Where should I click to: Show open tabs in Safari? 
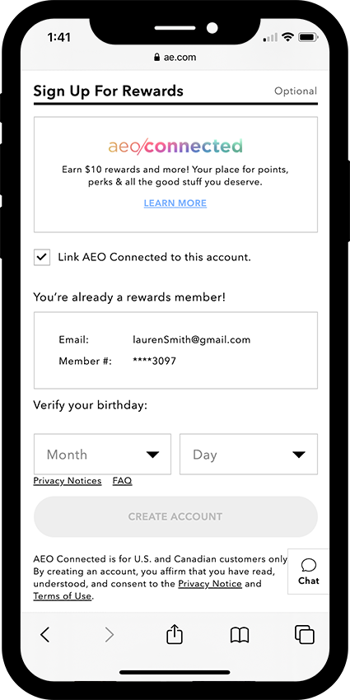pyautogui.click(x=305, y=634)
